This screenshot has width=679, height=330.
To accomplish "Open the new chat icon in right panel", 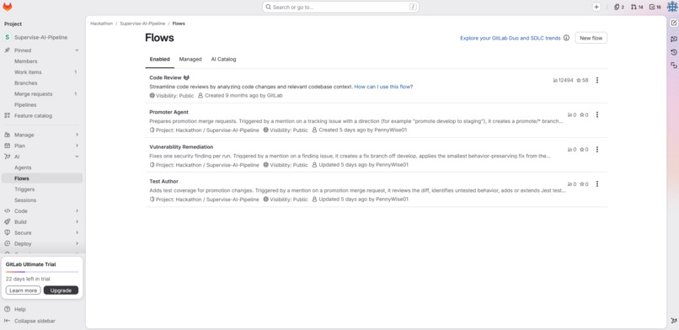I will tap(673, 23).
